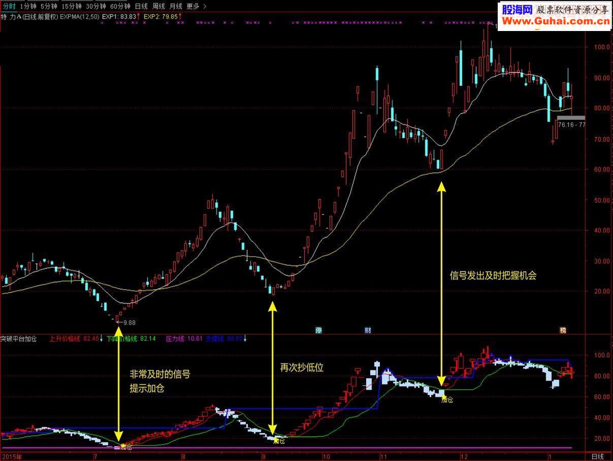Switch to the 分时 intraday tab
Image resolution: width=613 pixels, height=461 pixels.
point(9,6)
